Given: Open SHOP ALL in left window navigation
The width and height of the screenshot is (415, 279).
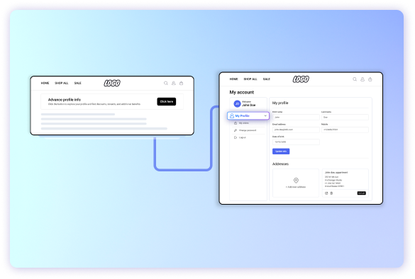Looking at the screenshot, I should [62, 84].
